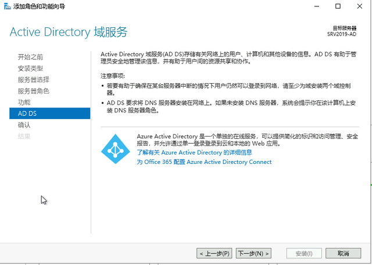
Task: Select the 服务器选择 step in sidebar
Action: 34,80
